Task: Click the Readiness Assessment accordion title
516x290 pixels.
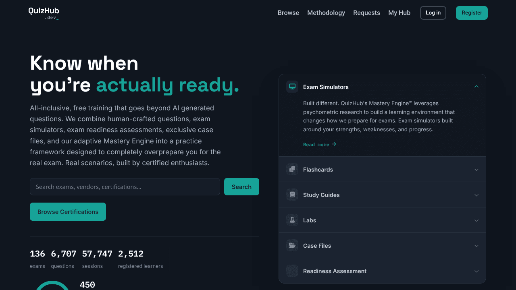Action: (x=335, y=271)
